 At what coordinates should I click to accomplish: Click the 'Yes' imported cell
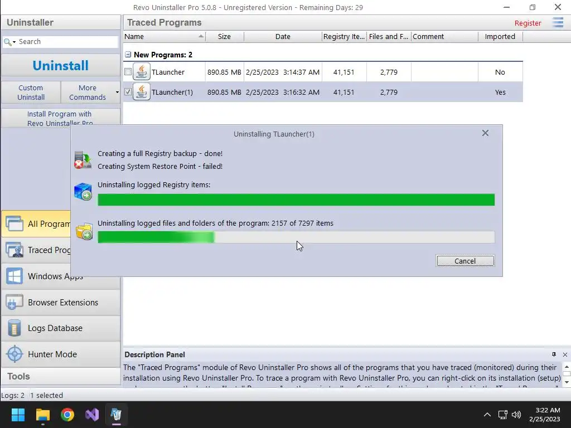pyautogui.click(x=500, y=92)
